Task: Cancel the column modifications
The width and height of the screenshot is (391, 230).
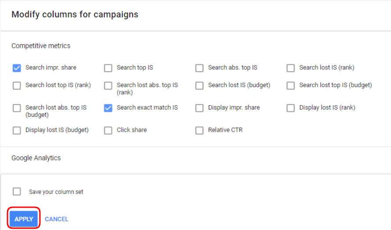Action: pyautogui.click(x=56, y=219)
